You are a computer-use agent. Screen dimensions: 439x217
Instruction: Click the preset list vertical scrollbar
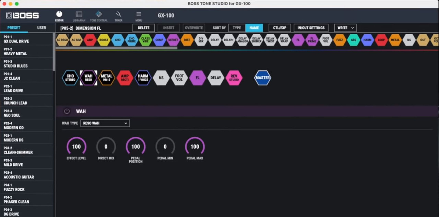54,52
